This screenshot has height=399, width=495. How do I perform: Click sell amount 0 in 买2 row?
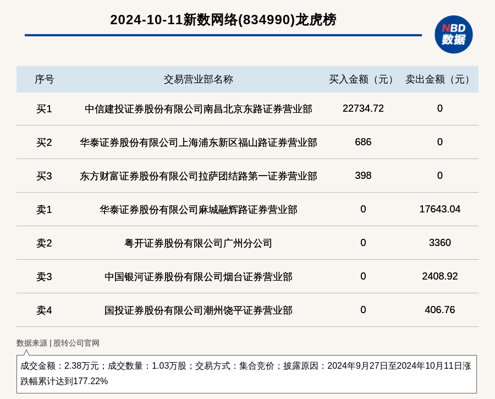(440, 142)
